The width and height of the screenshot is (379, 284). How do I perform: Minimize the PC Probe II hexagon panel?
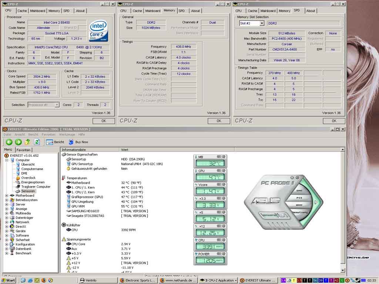292,177
